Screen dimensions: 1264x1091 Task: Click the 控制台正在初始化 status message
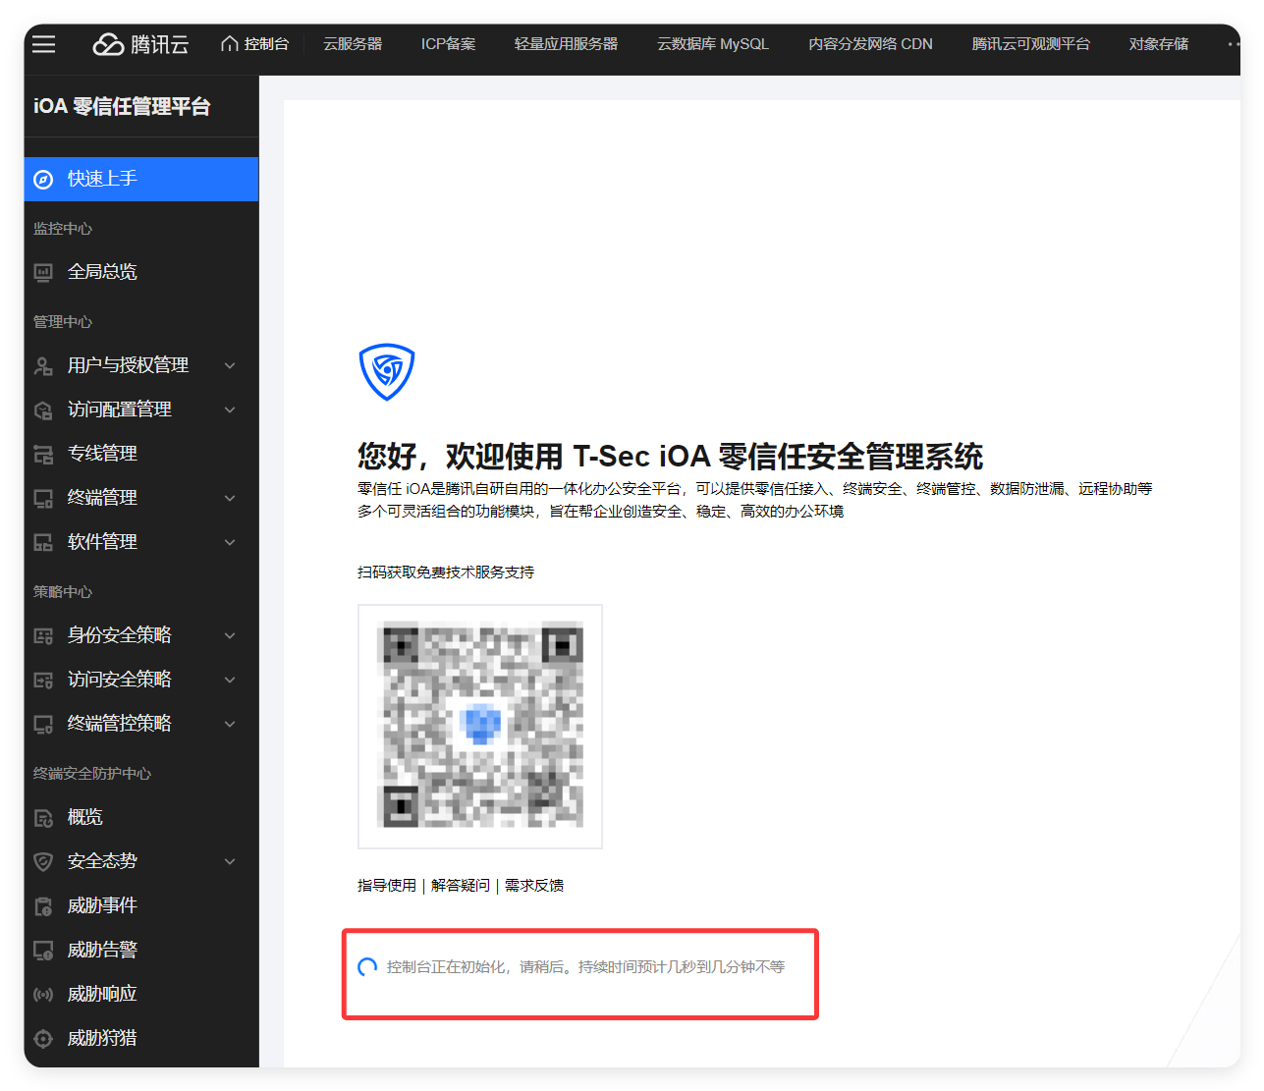[x=585, y=967]
